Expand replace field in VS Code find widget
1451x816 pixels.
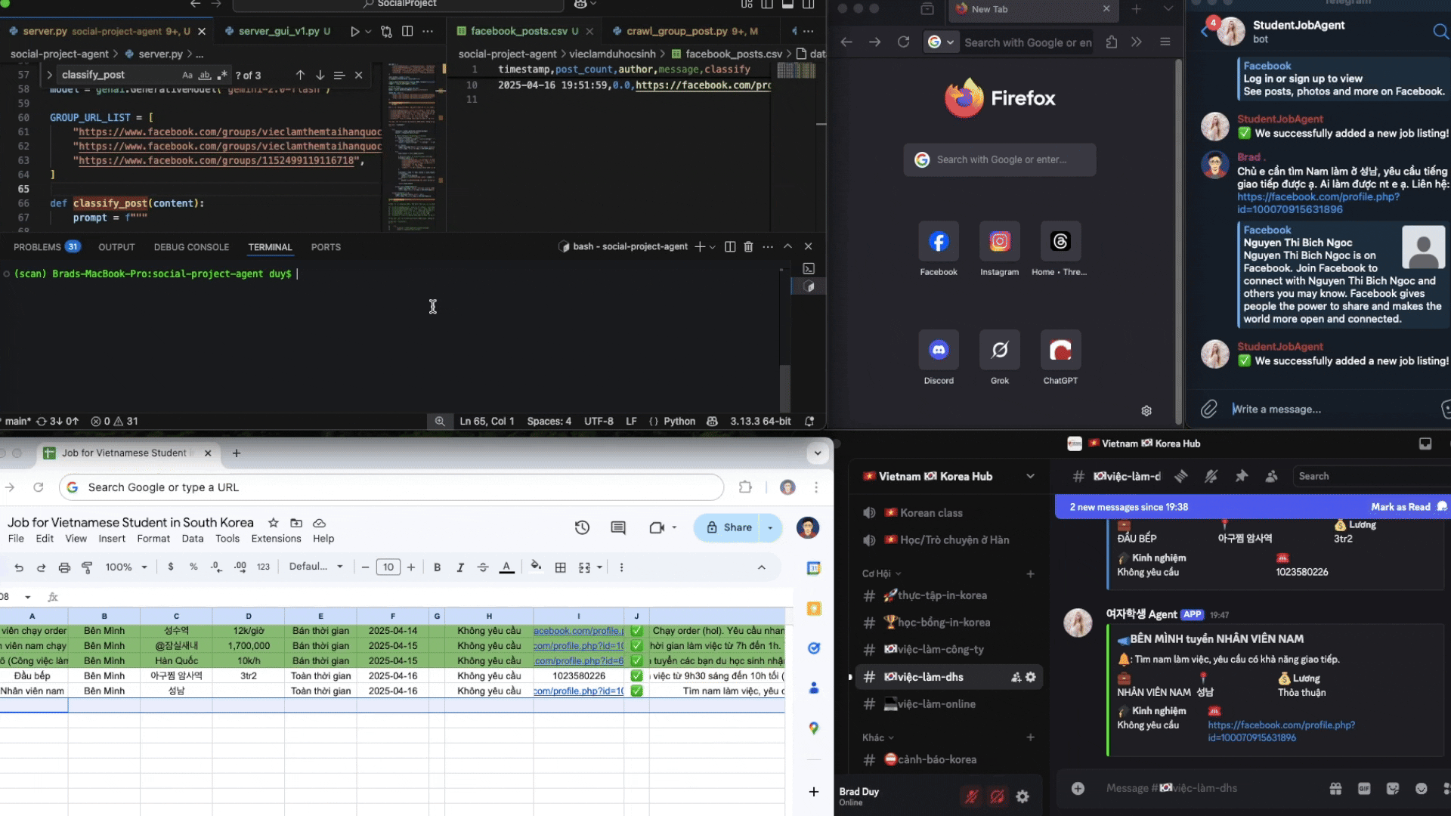coord(49,75)
